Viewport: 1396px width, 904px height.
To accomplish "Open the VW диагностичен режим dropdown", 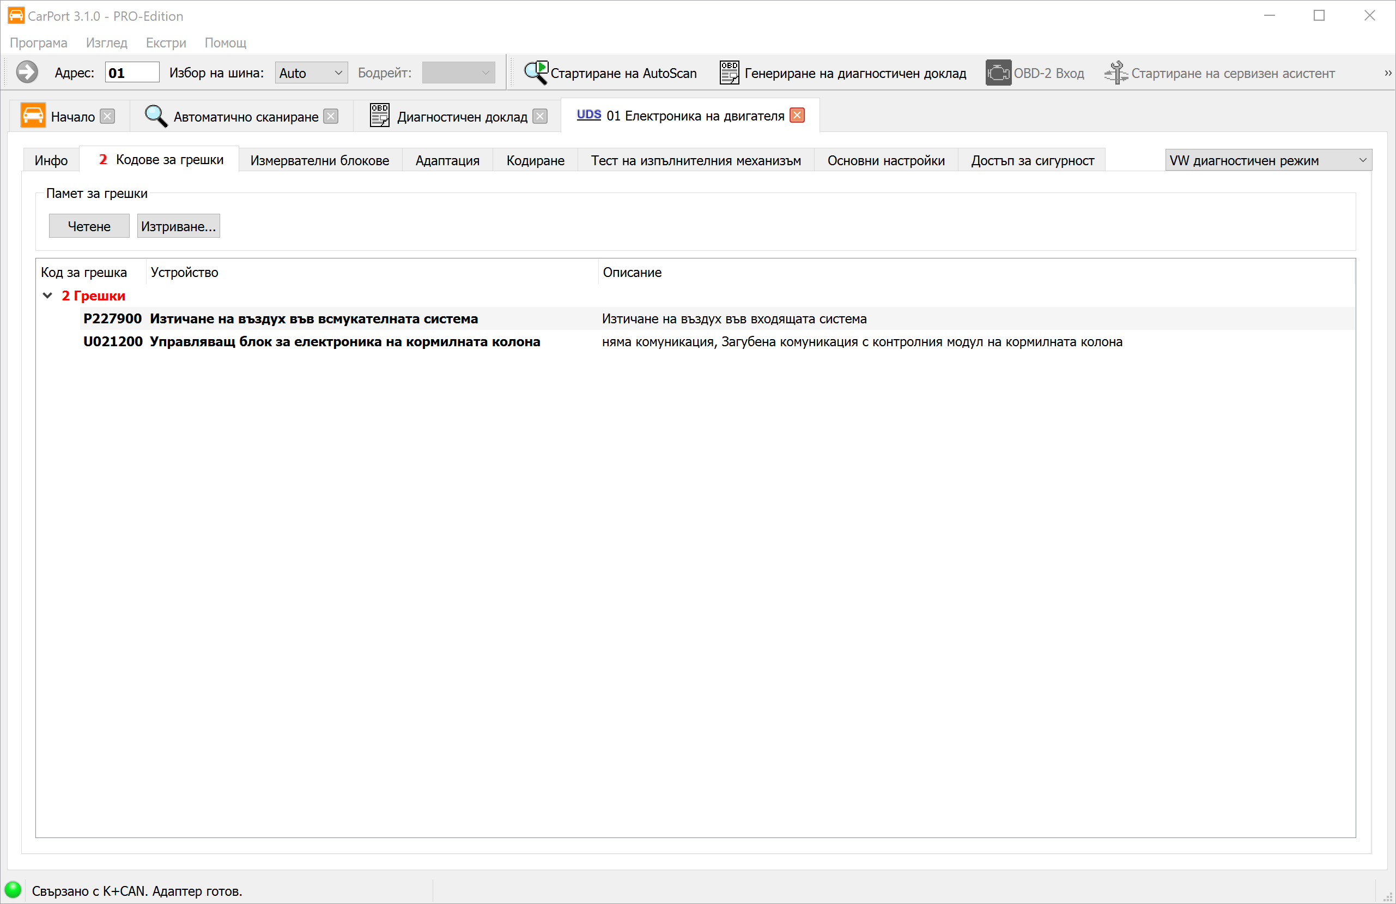I will tap(1267, 160).
